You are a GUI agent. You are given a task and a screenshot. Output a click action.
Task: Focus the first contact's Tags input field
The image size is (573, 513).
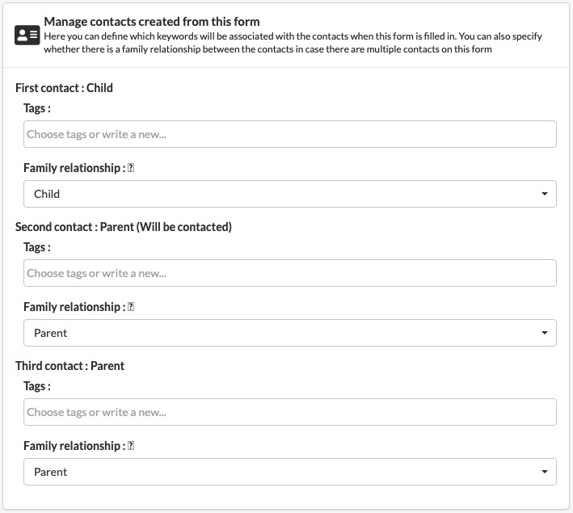(x=290, y=134)
